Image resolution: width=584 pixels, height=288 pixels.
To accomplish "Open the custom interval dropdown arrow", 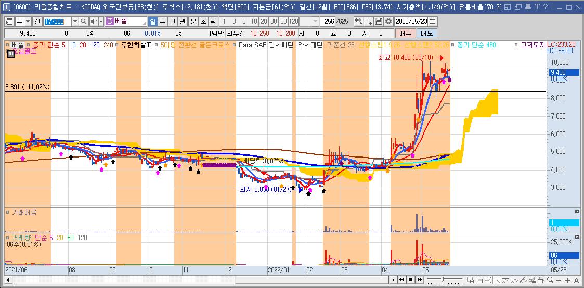I will click(x=315, y=22).
